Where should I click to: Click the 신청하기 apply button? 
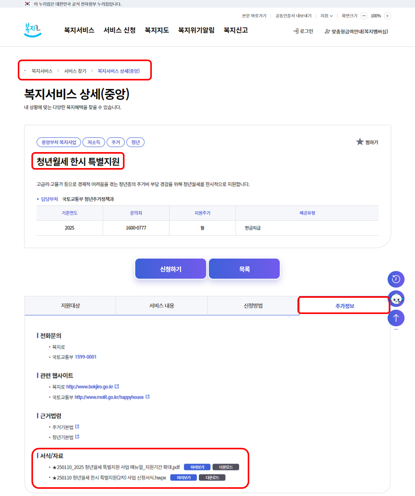pos(170,269)
